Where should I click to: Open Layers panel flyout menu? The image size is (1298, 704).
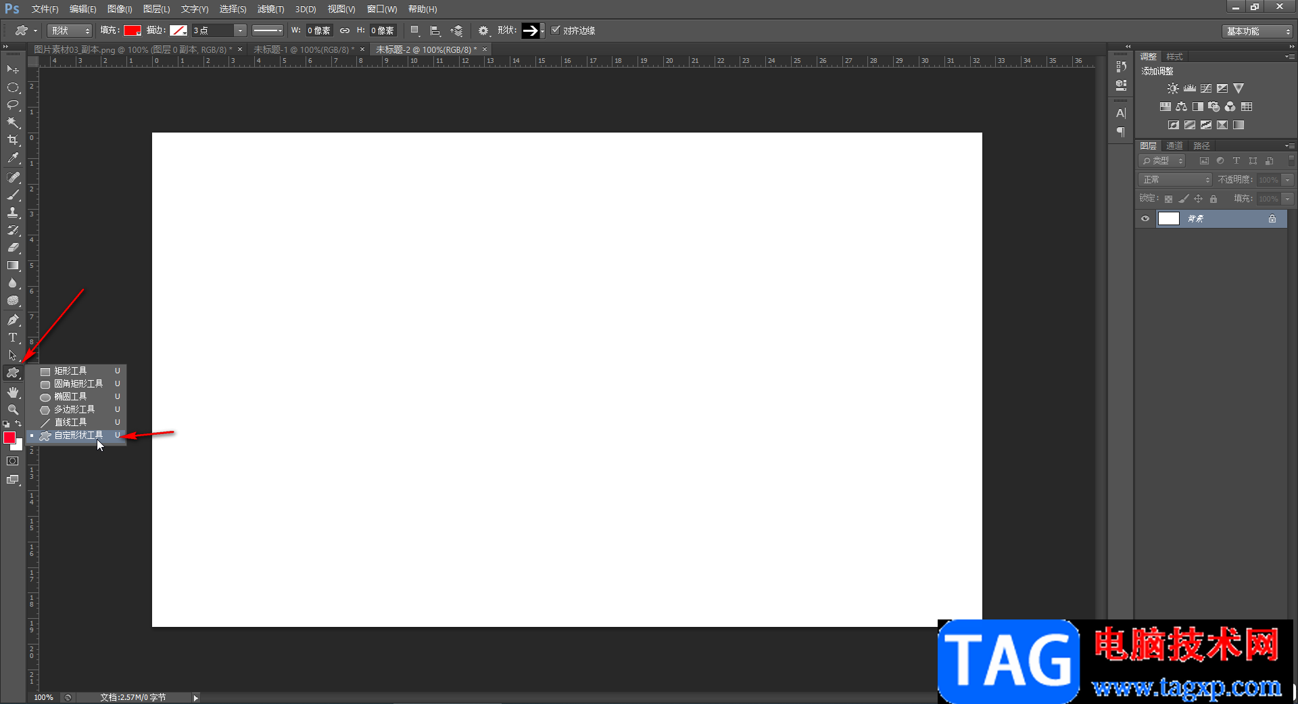click(x=1289, y=145)
